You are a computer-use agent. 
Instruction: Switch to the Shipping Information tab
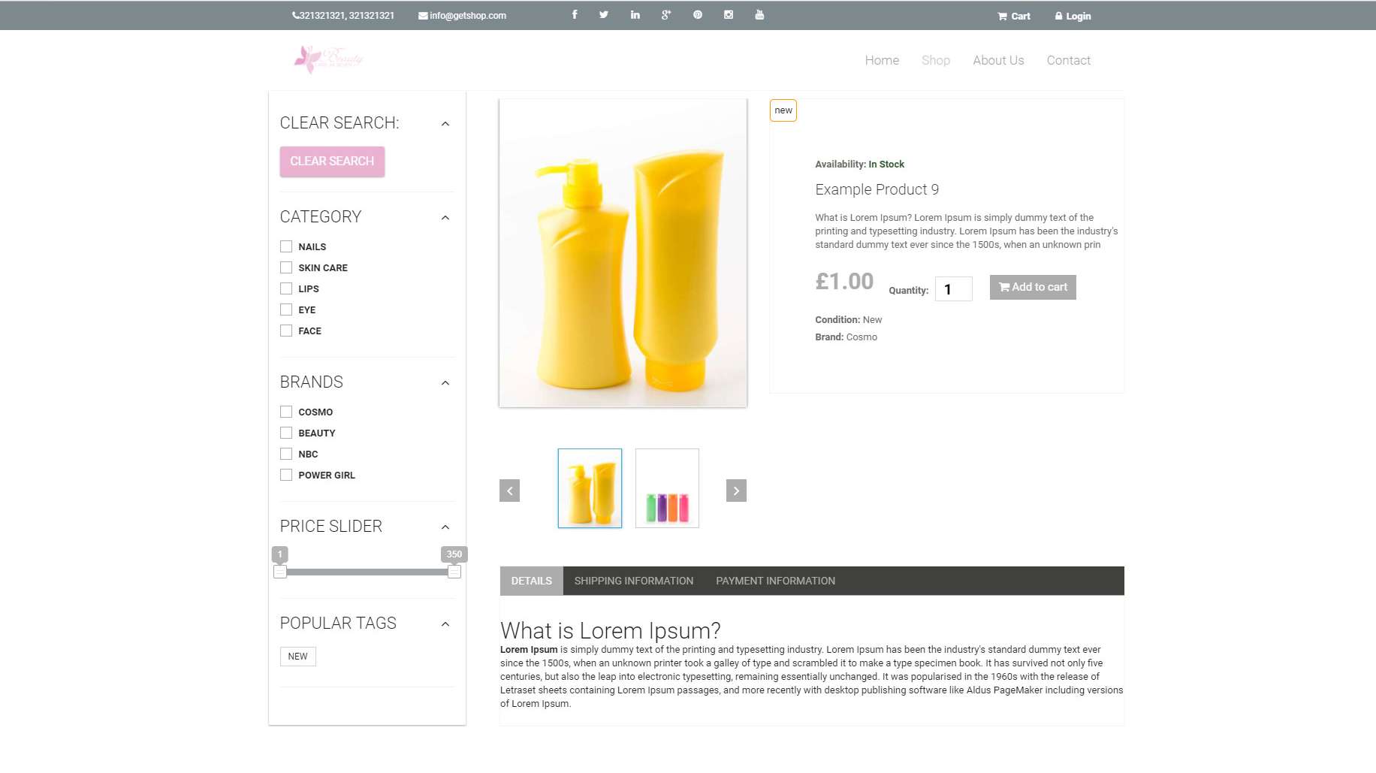pos(633,581)
